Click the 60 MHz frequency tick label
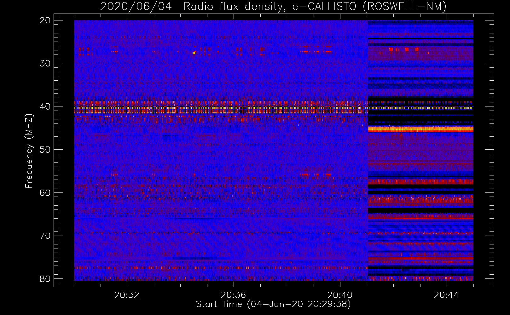Image resolution: width=510 pixels, height=315 pixels. coord(45,192)
